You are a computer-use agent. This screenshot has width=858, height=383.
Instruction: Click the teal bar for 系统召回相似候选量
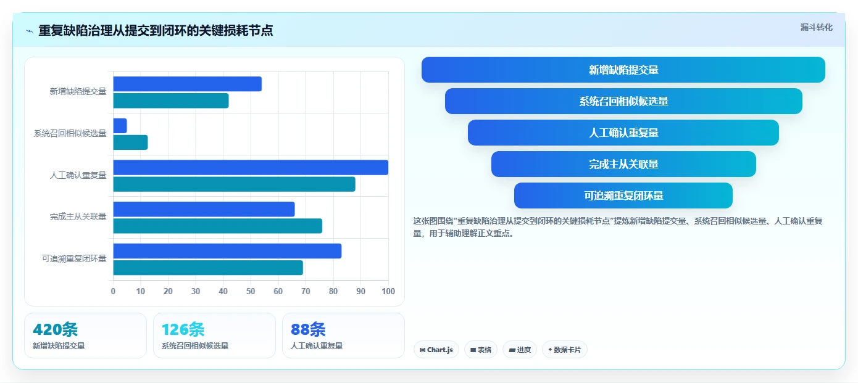click(130, 142)
